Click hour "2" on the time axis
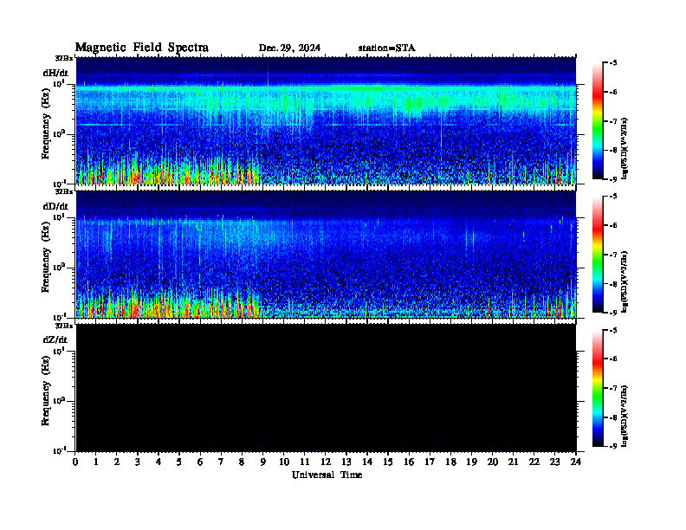 click(117, 462)
